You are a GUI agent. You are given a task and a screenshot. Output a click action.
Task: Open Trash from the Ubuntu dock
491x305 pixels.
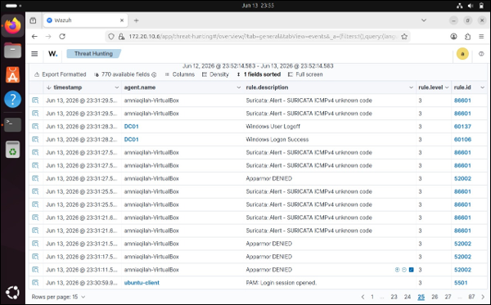tap(12, 149)
